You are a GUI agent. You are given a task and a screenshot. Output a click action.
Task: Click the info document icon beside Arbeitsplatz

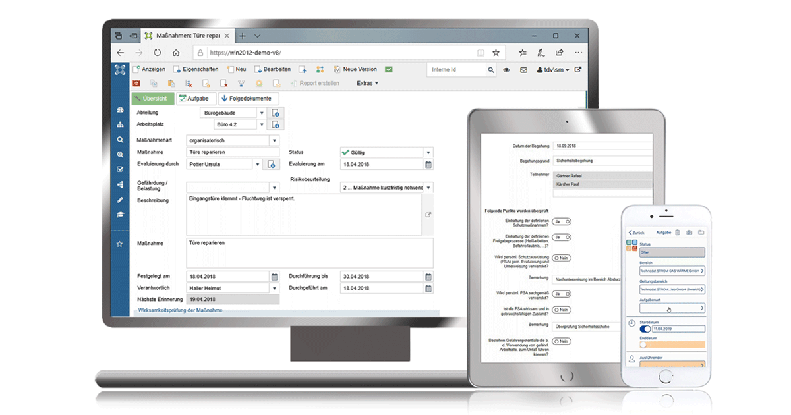276,124
